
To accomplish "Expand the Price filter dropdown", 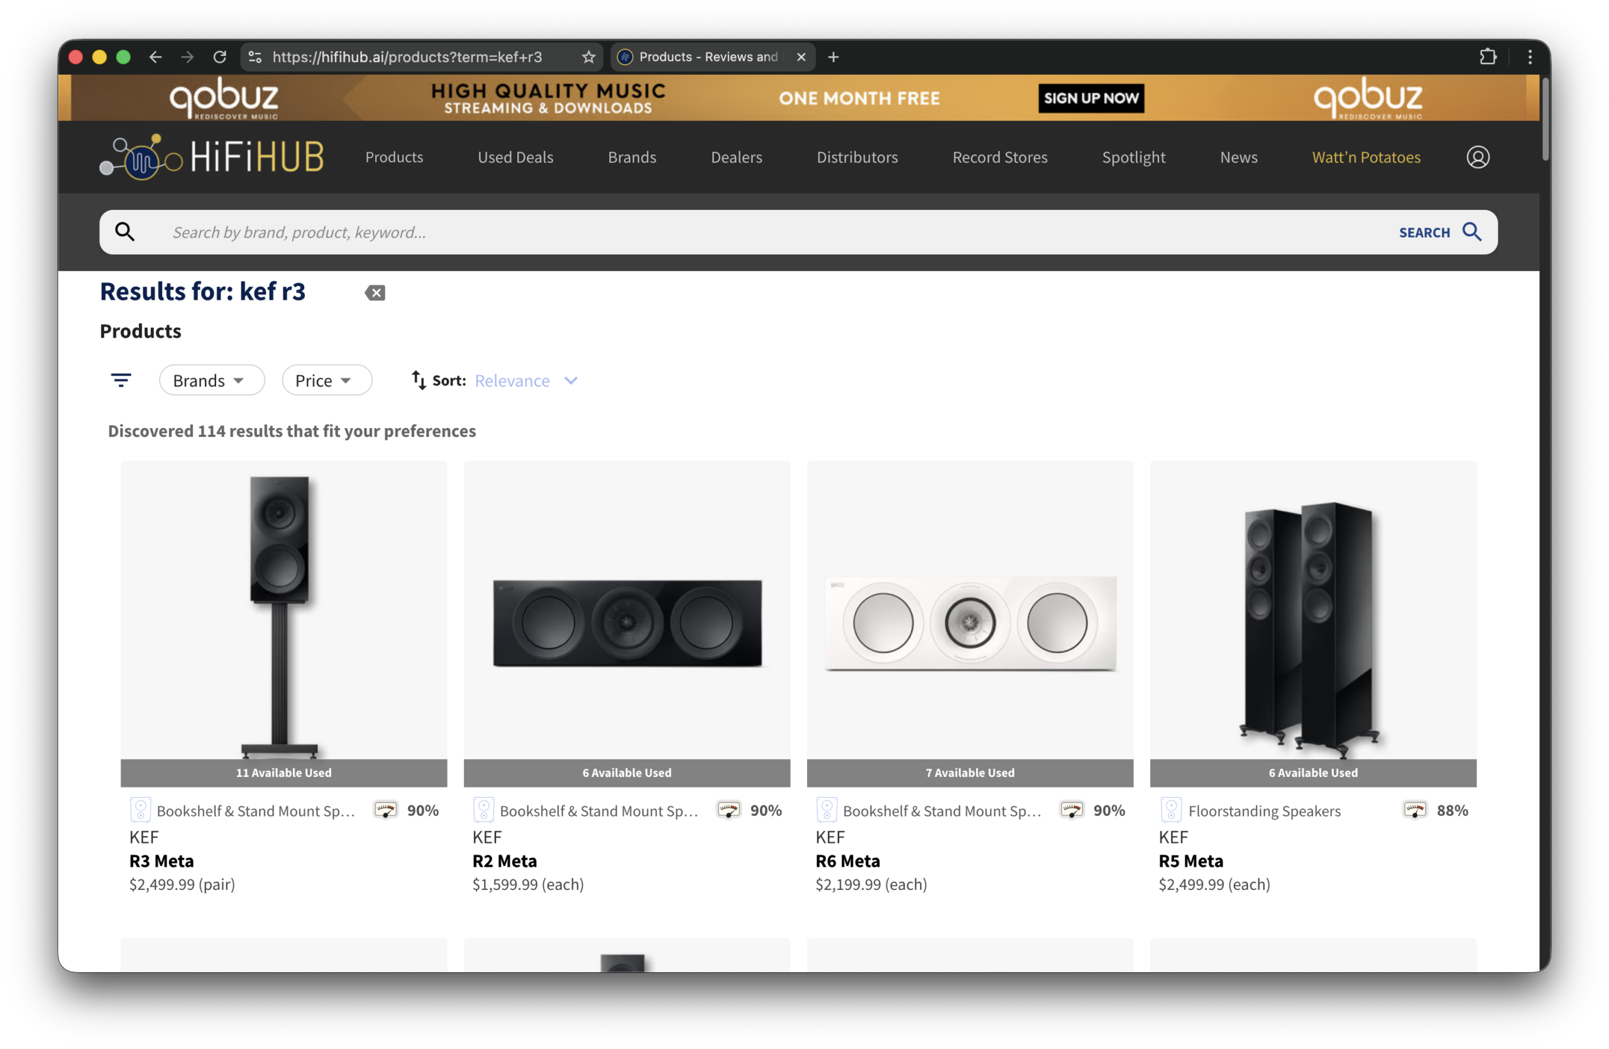I will pos(327,380).
